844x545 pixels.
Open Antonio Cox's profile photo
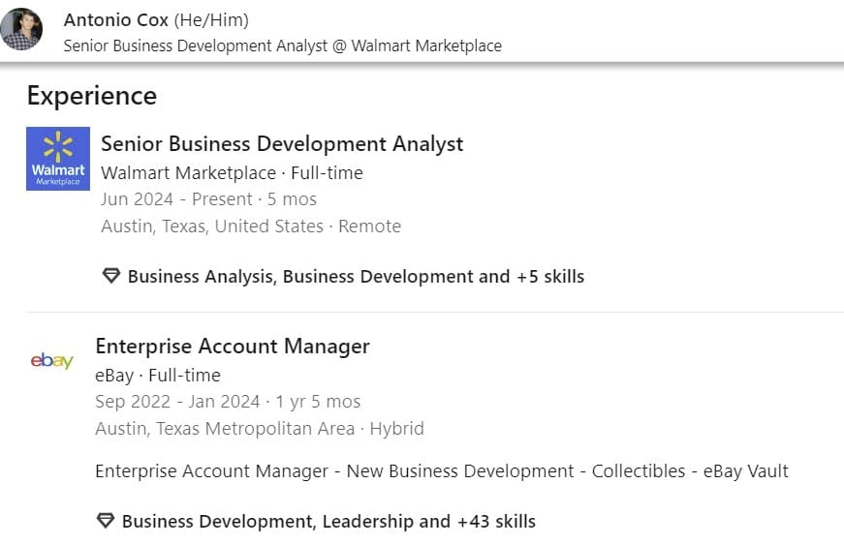(x=21, y=29)
